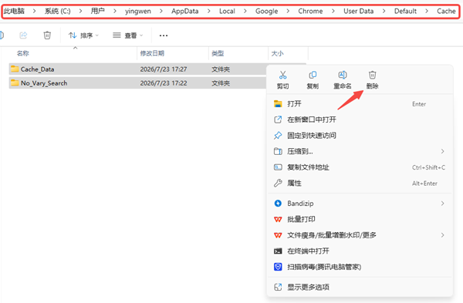Go to 用户 breadcrumb segment

[x=97, y=11]
